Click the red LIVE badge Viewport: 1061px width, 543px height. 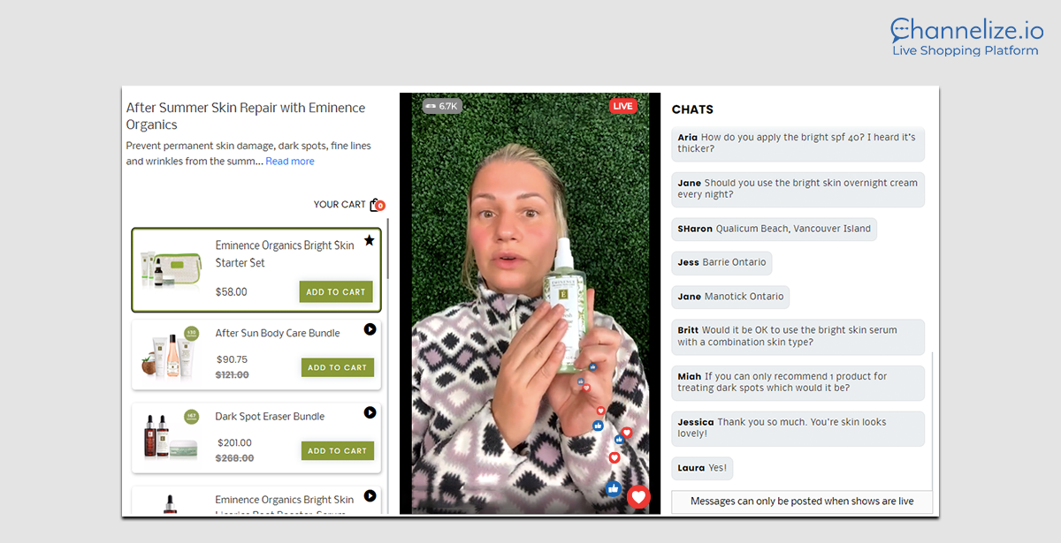[622, 106]
